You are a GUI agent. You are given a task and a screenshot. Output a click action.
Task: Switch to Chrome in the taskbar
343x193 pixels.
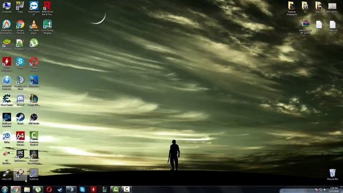pyautogui.click(x=16, y=189)
